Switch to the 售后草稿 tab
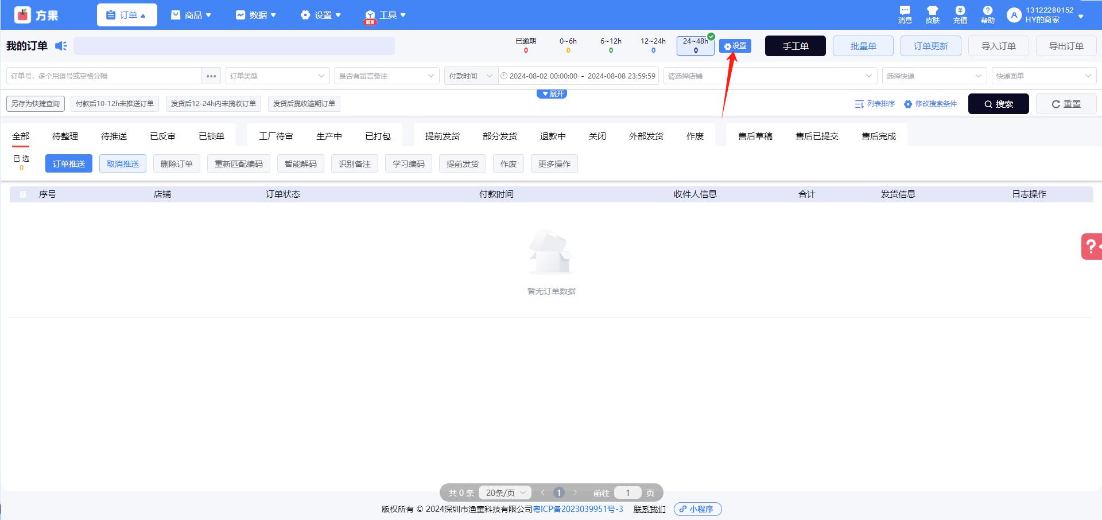The image size is (1102, 520). click(755, 136)
